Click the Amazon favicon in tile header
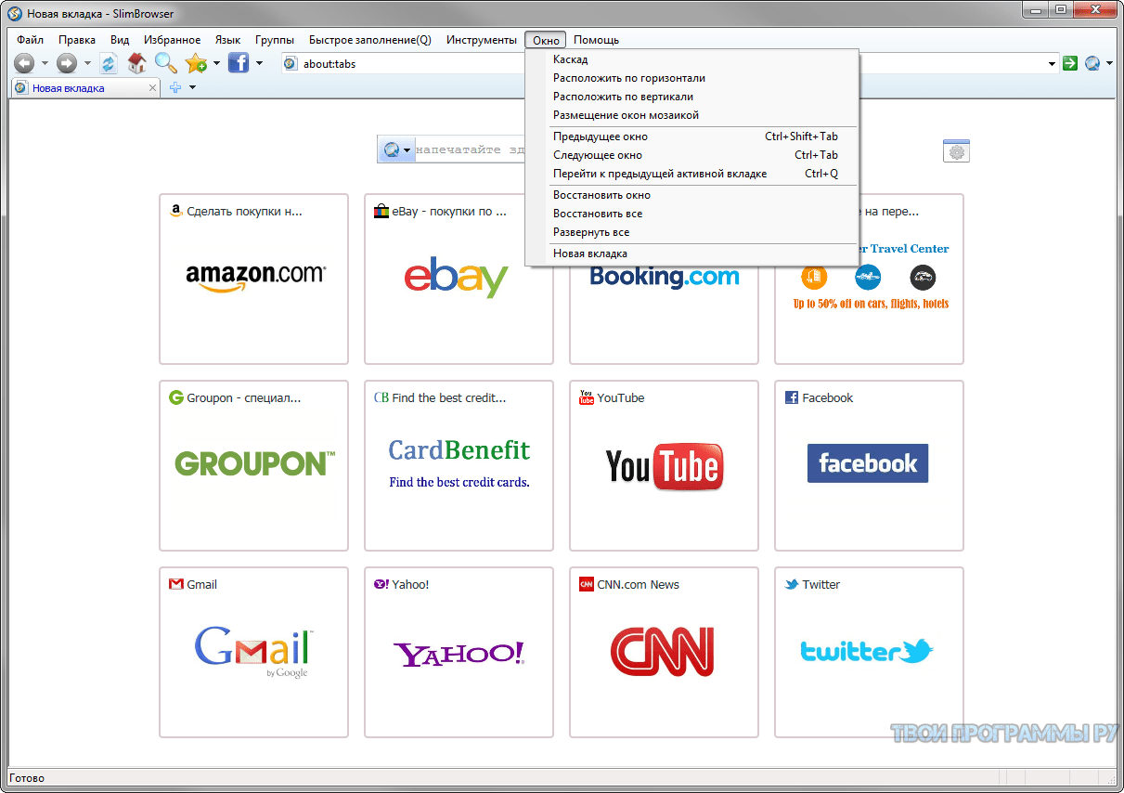 coord(176,211)
